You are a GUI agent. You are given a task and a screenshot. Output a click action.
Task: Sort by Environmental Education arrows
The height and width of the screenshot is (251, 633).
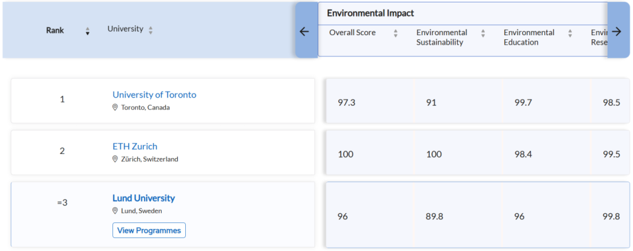[570, 33]
